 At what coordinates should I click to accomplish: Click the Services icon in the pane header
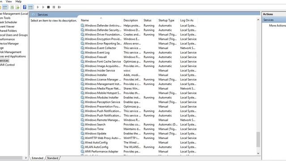[33, 14]
